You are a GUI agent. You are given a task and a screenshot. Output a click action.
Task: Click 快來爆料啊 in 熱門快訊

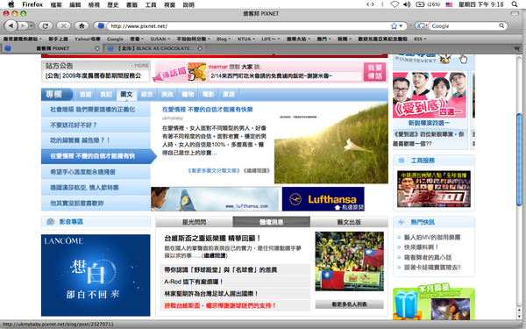click(x=421, y=247)
